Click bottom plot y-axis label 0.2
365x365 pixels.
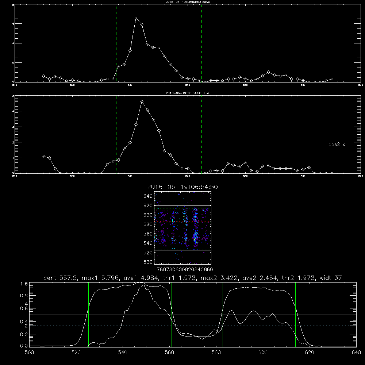pos(24,334)
